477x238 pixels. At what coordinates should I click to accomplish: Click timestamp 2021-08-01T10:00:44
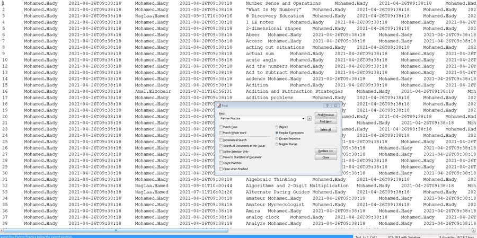[x=206, y=186]
